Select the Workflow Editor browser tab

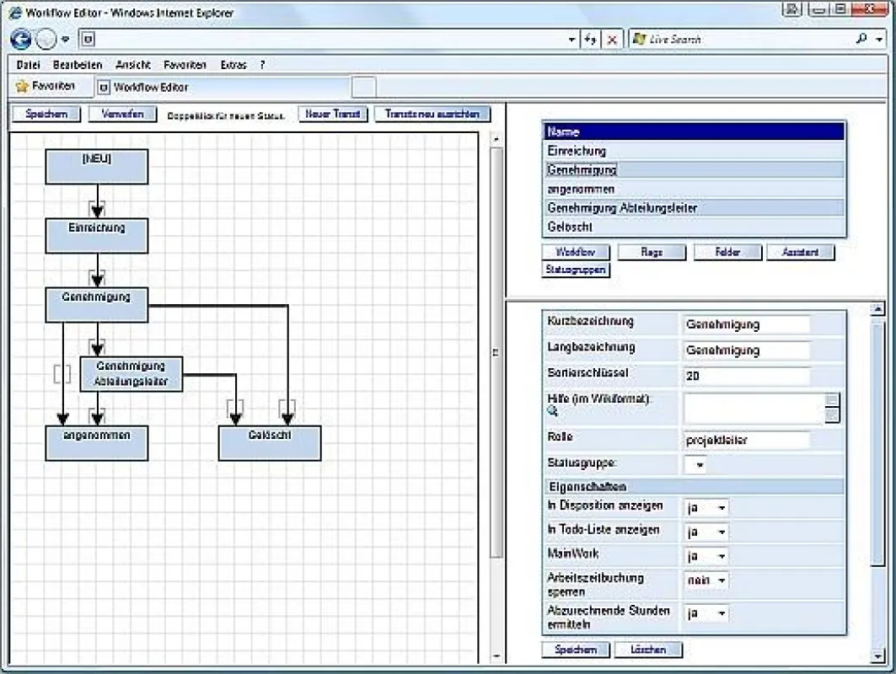(223, 88)
